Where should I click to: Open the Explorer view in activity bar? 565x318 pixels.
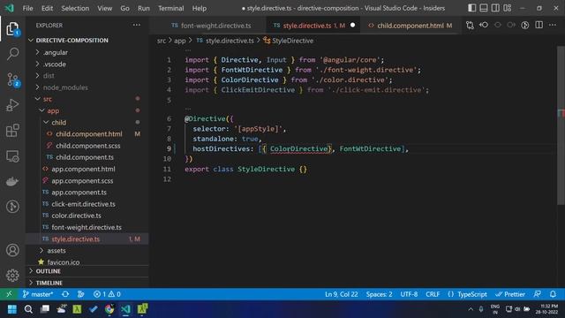[12, 29]
